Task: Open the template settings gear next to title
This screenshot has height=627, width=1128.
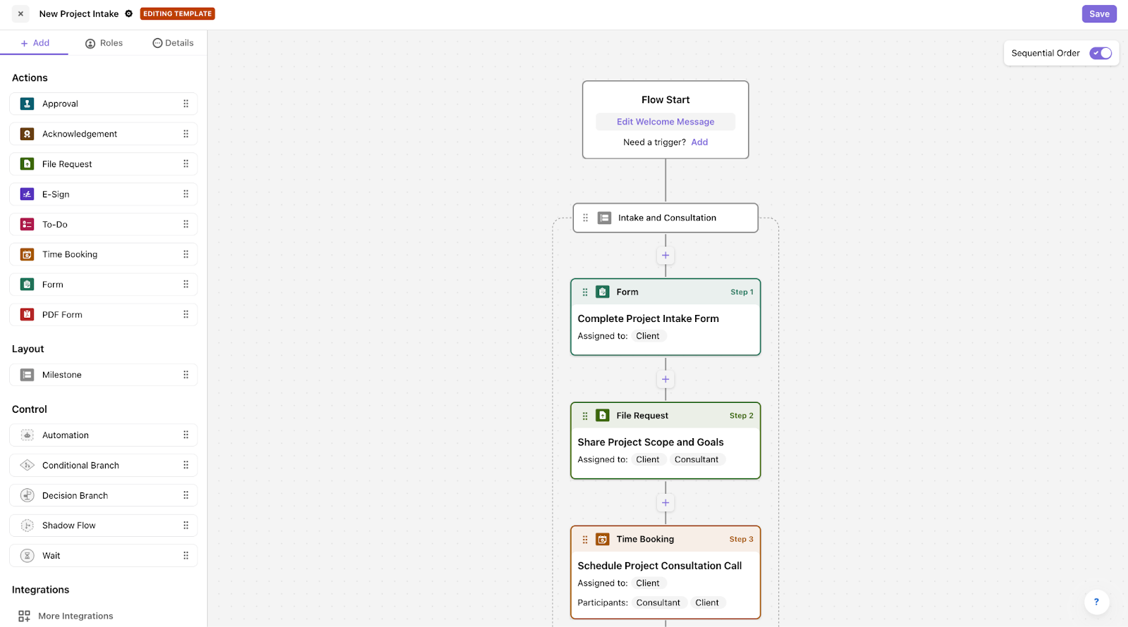Action: 129,13
